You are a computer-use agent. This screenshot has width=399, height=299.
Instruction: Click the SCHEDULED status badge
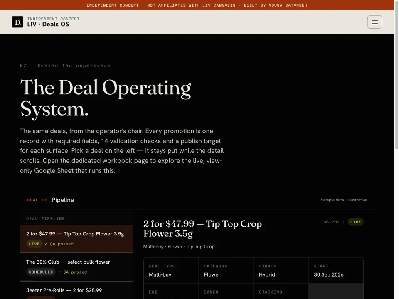tap(41, 272)
